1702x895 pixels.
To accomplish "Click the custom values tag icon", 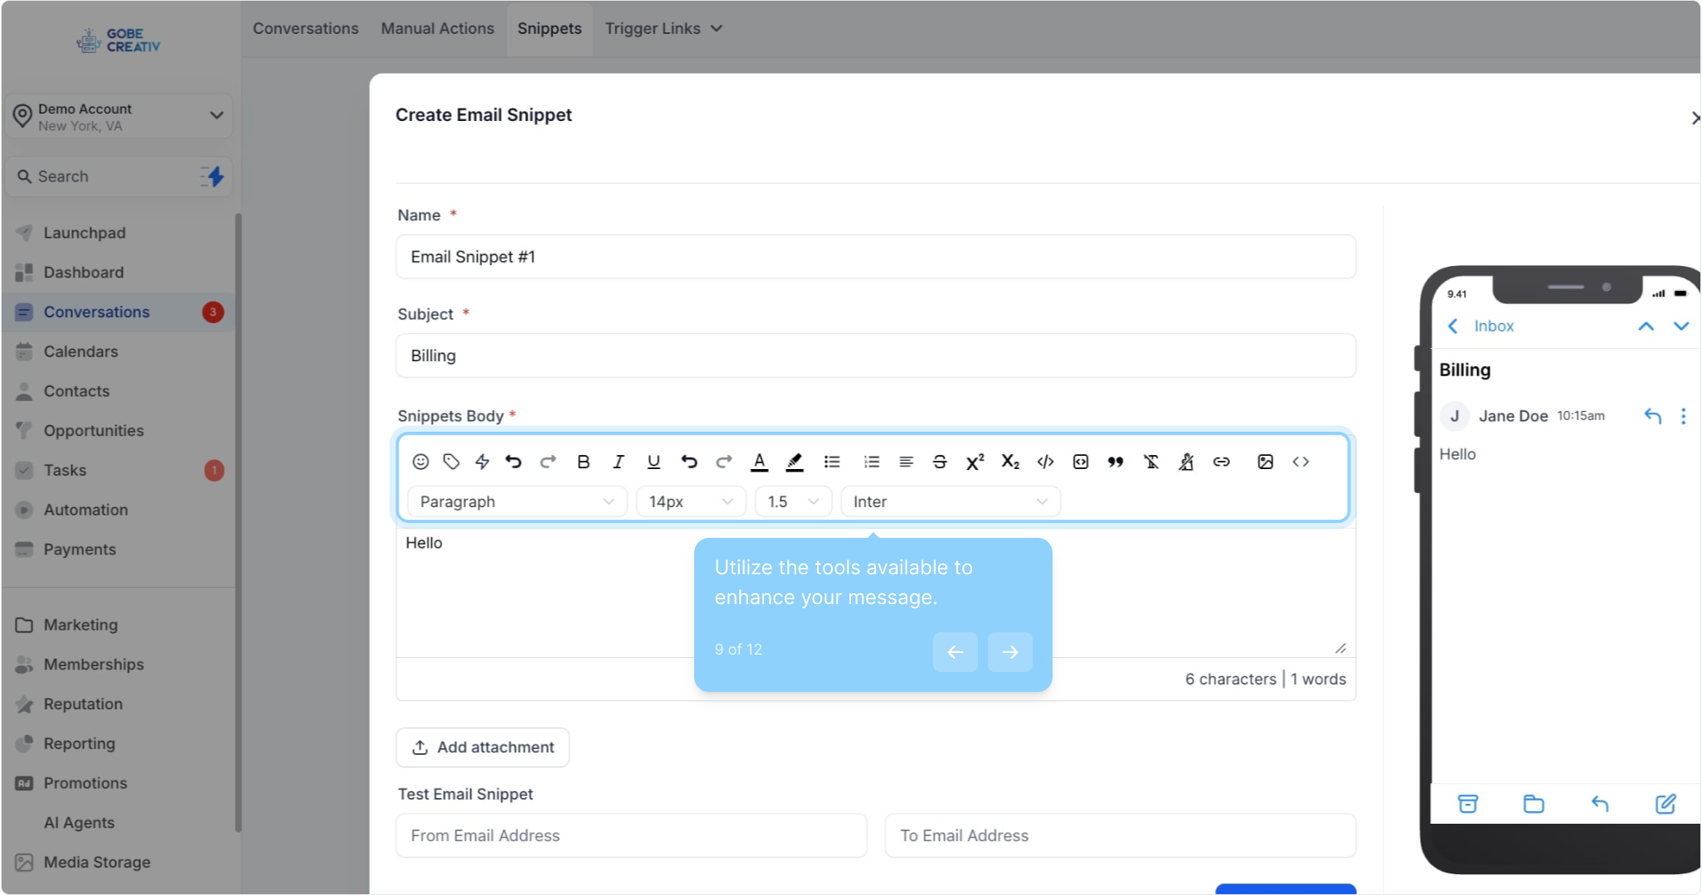I will [451, 462].
